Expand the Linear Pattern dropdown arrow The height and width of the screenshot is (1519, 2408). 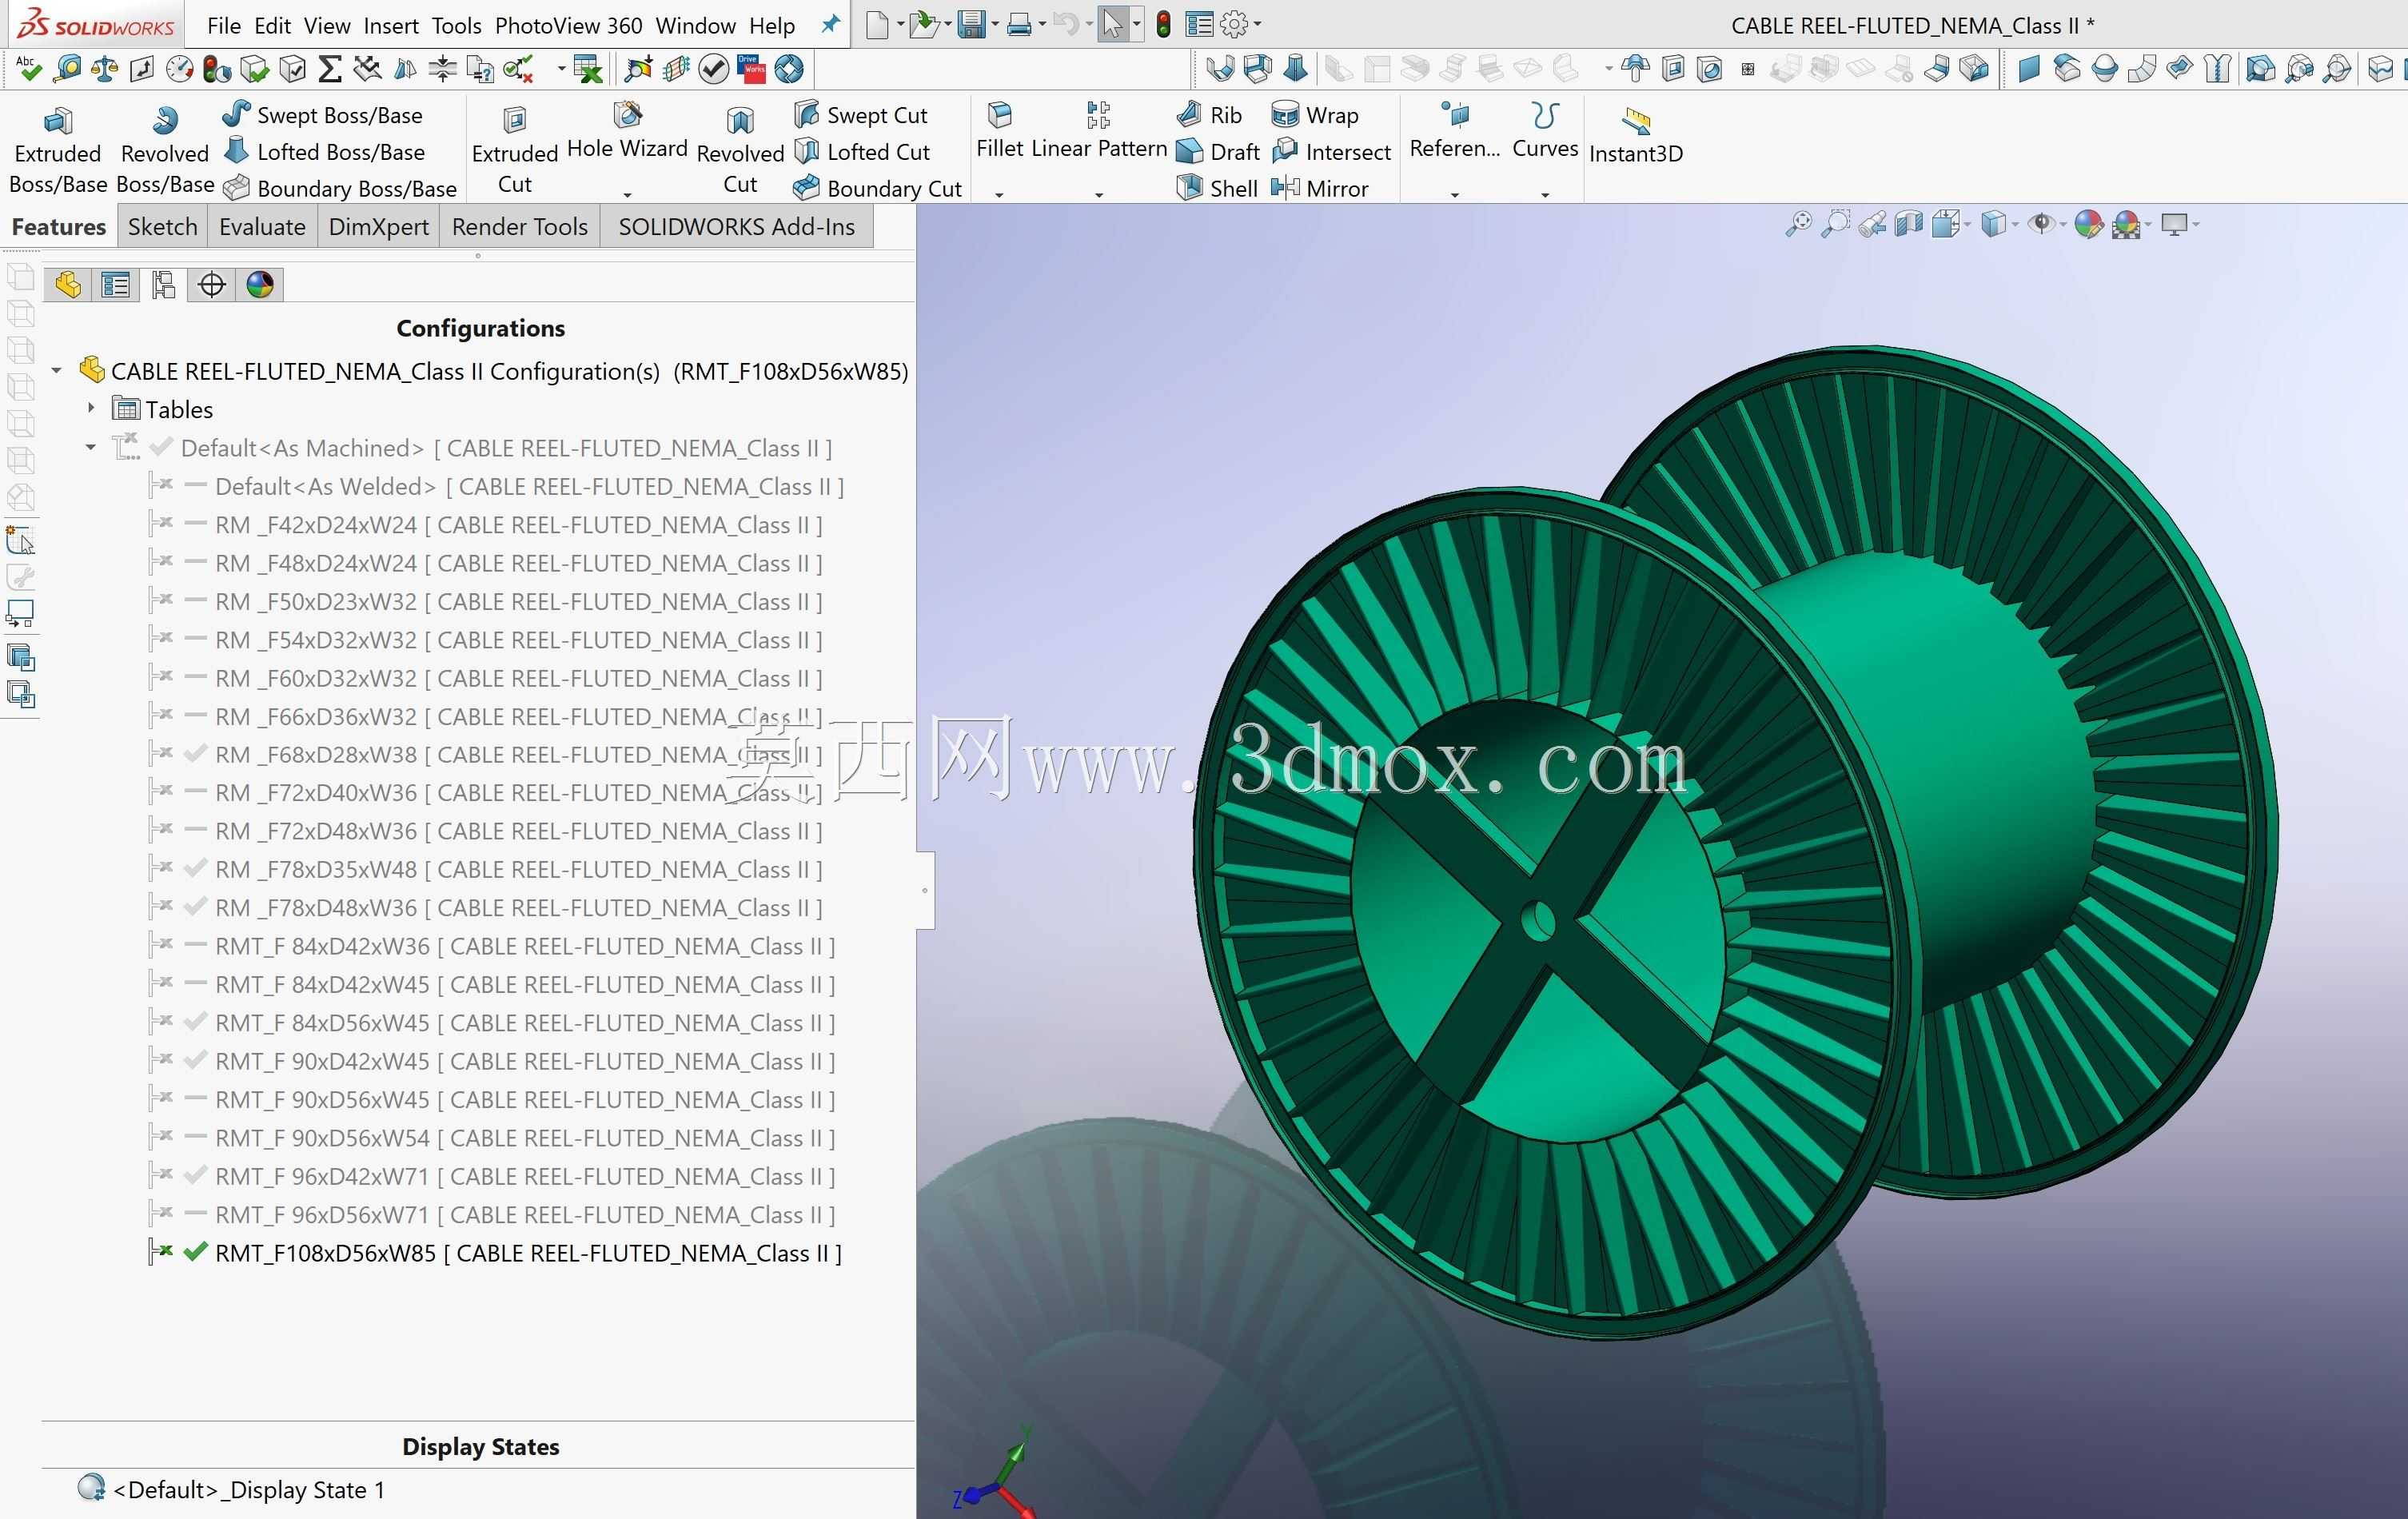coord(1099,194)
